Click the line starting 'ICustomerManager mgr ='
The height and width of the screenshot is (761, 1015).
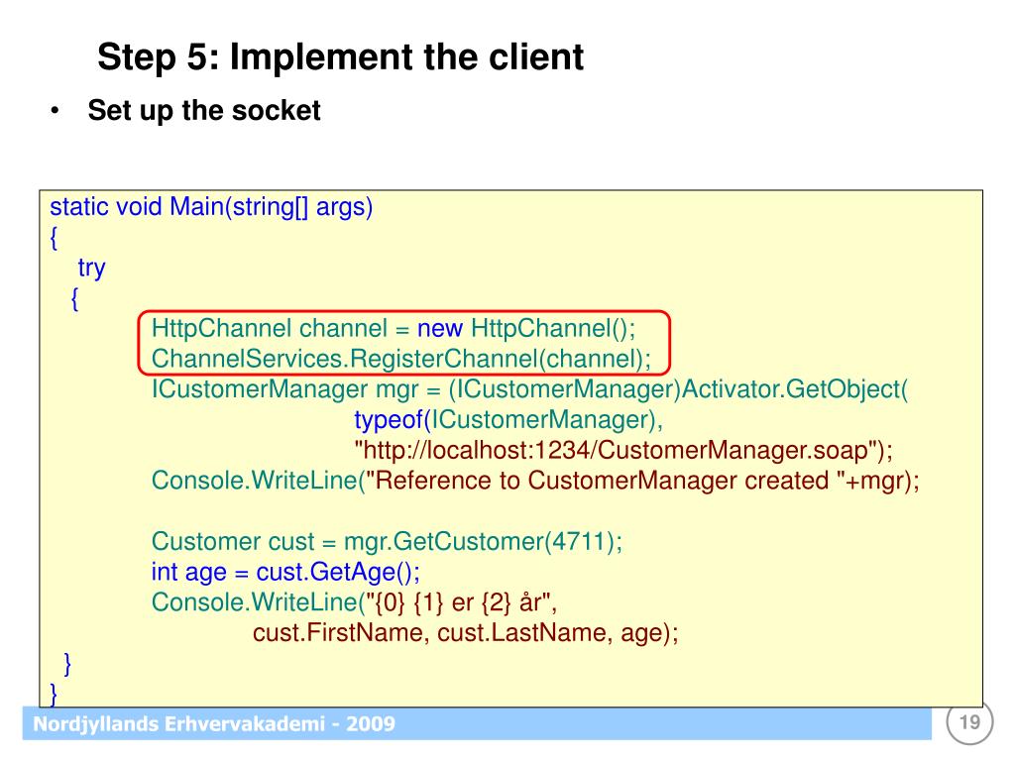tap(529, 389)
